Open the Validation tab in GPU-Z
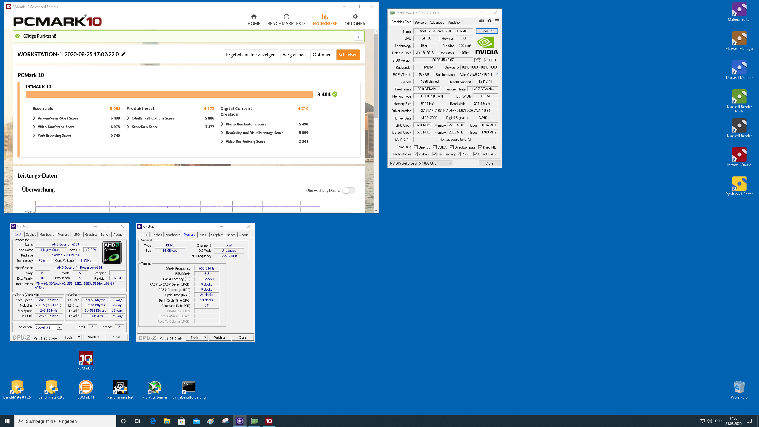The width and height of the screenshot is (759, 427). (x=454, y=22)
